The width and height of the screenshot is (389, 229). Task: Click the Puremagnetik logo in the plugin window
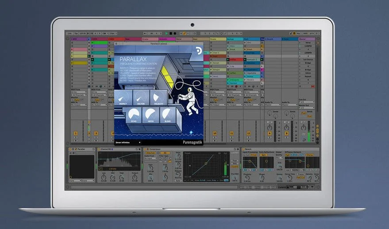(193, 142)
